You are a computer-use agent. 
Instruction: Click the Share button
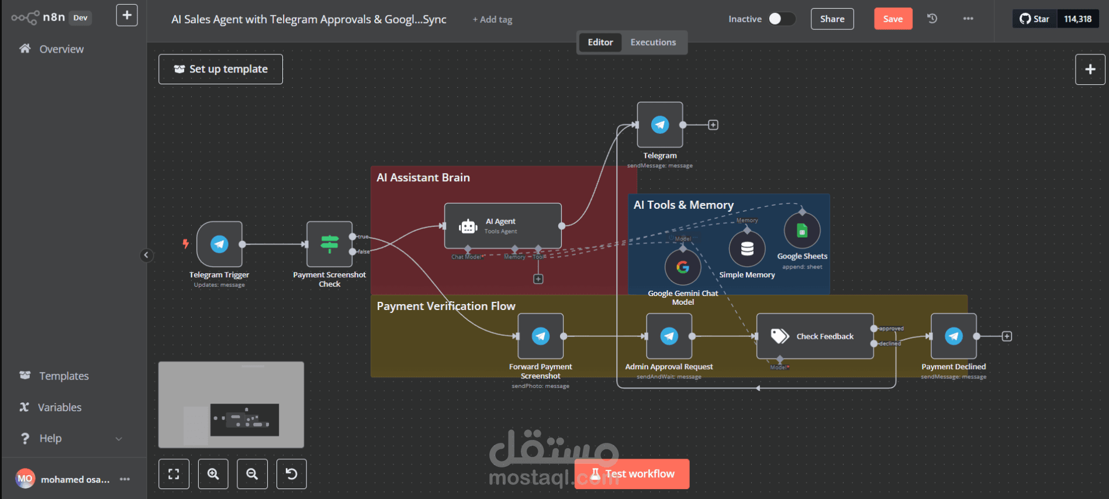tap(832, 19)
